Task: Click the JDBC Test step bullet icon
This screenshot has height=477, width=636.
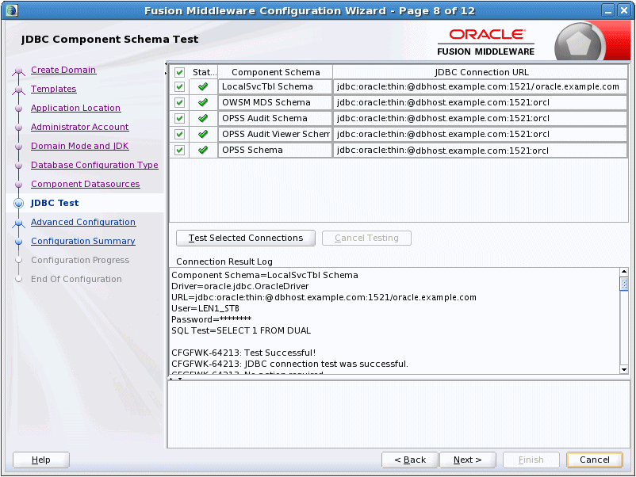Action: coord(19,203)
